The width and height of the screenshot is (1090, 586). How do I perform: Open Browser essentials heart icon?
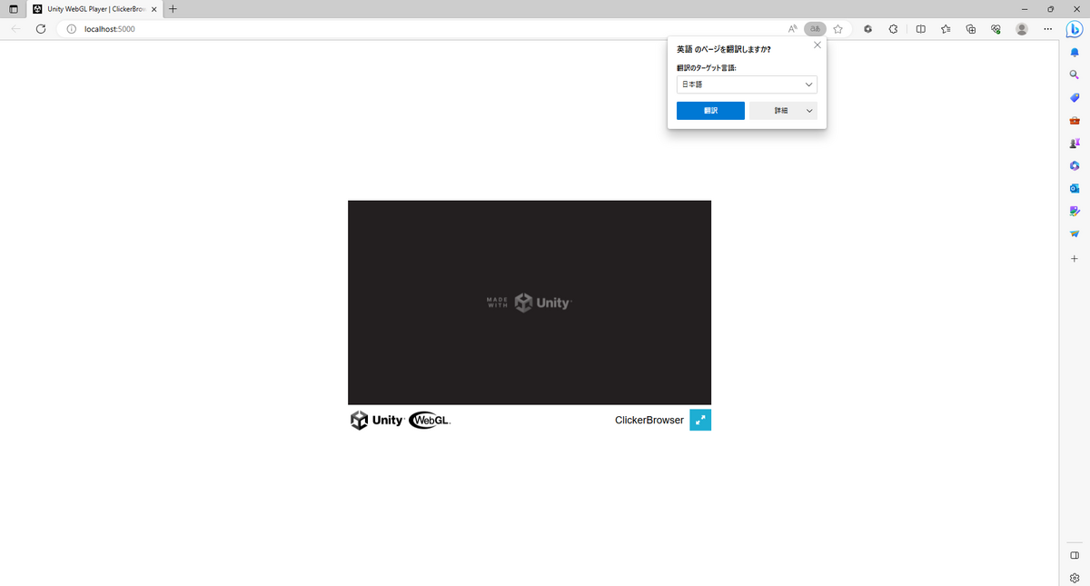(996, 28)
